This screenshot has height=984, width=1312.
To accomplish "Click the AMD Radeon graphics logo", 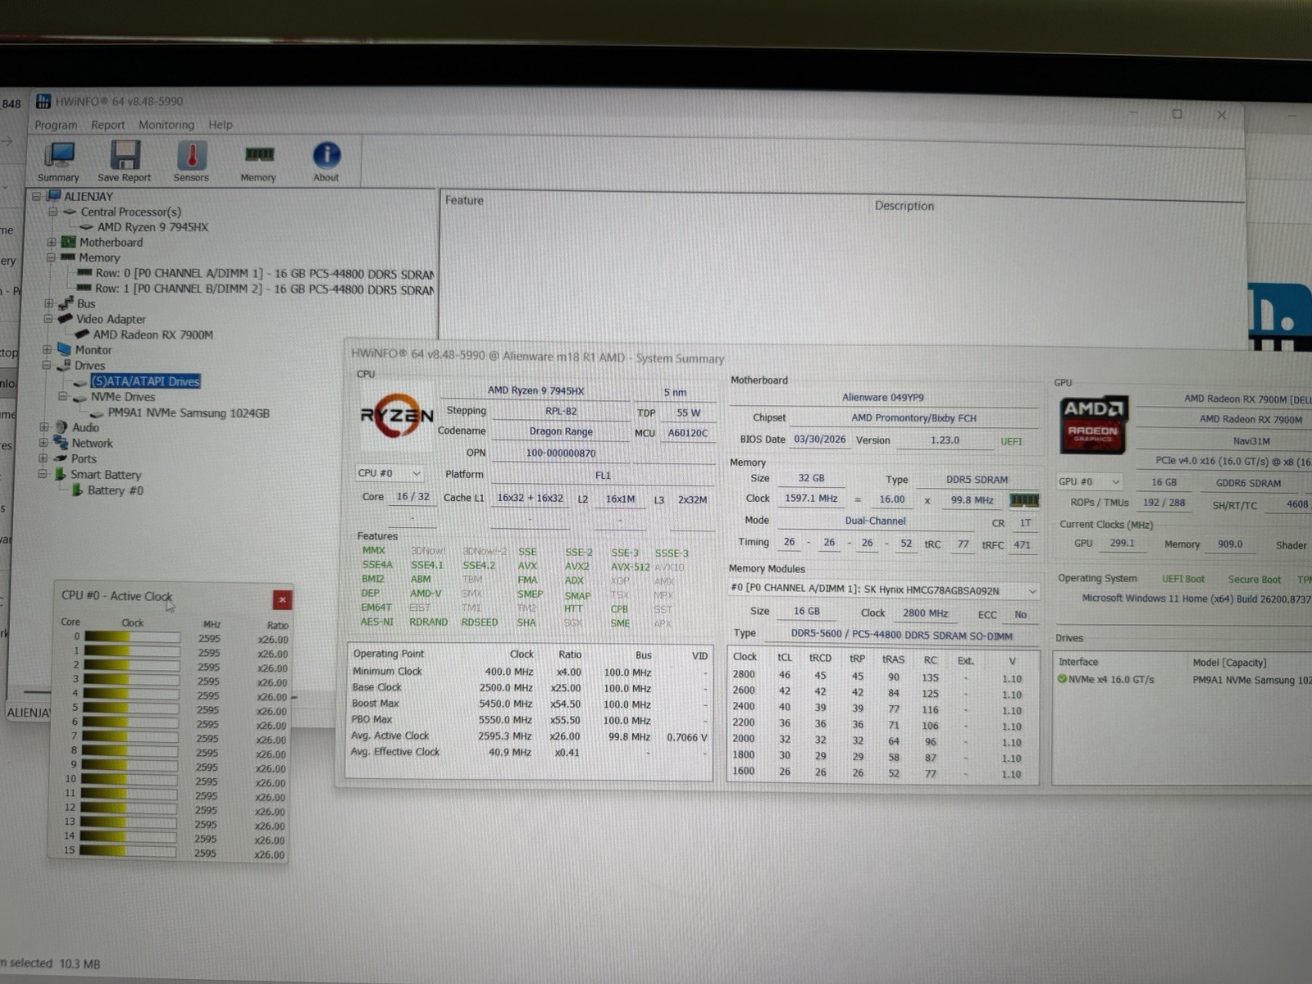I will [x=1093, y=426].
